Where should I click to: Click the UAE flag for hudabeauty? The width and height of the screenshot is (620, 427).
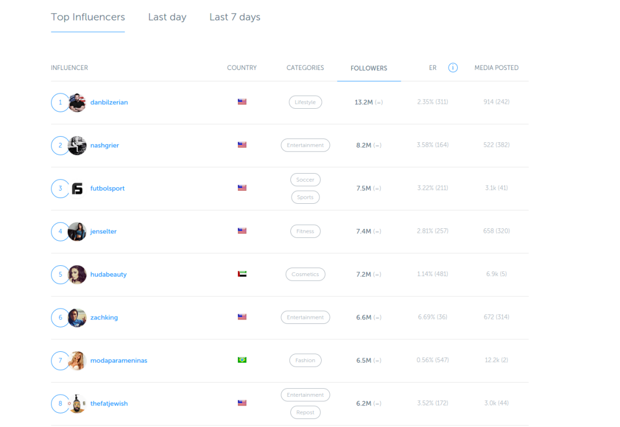(242, 274)
